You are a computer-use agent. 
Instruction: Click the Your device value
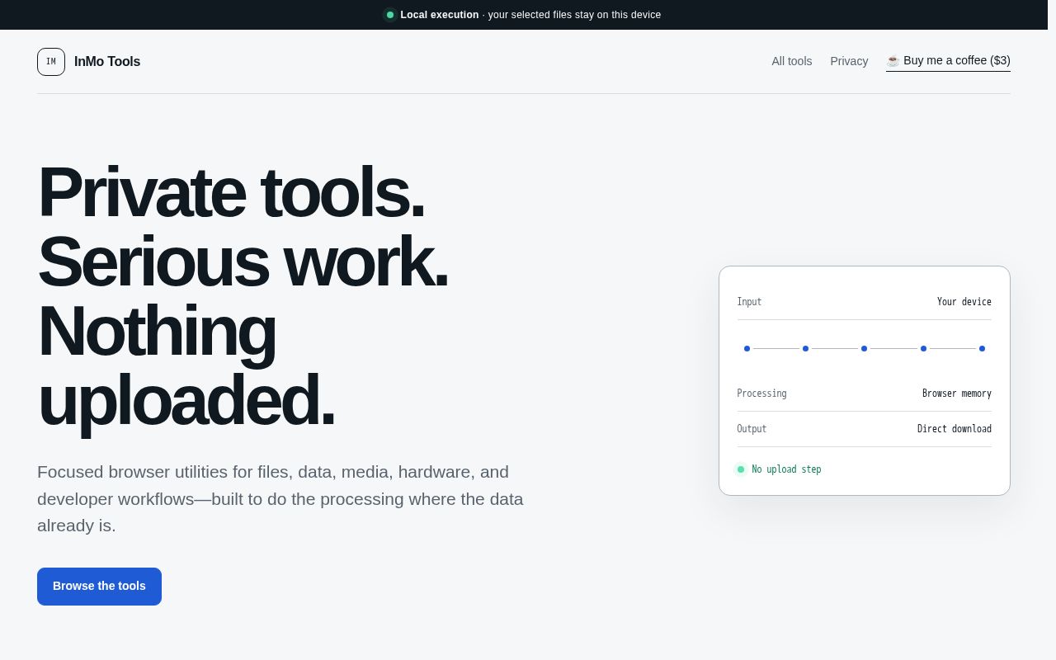pyautogui.click(x=964, y=302)
